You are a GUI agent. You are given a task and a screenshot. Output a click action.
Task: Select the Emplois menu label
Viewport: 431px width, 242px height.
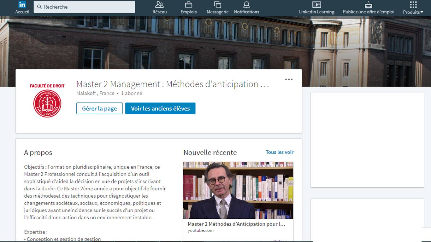(x=189, y=12)
